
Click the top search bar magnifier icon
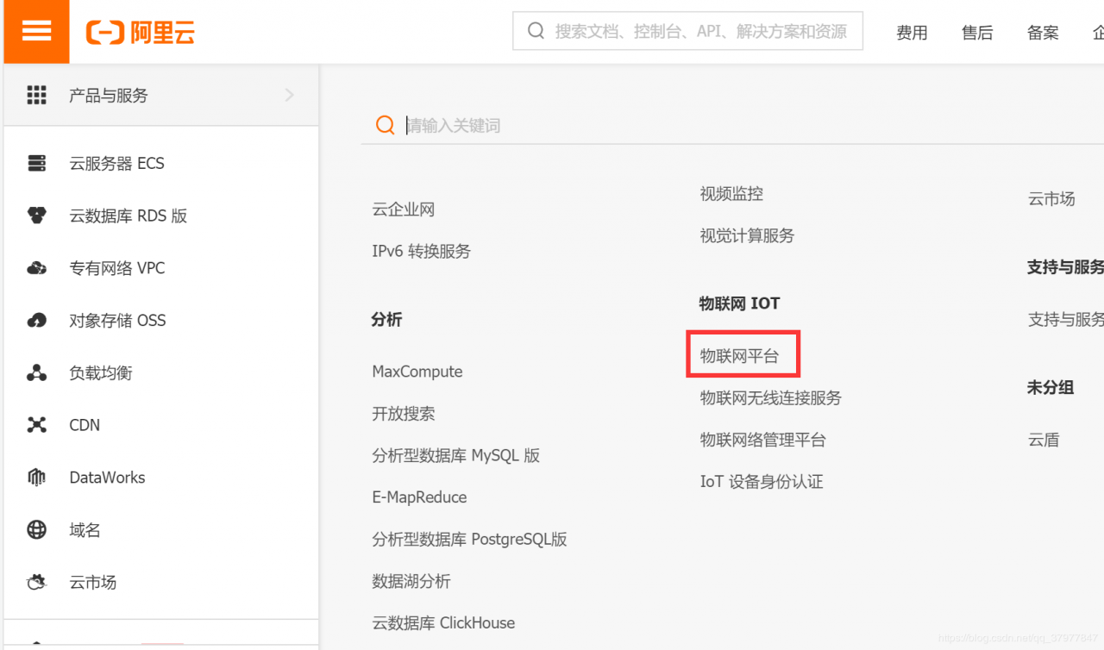point(536,31)
